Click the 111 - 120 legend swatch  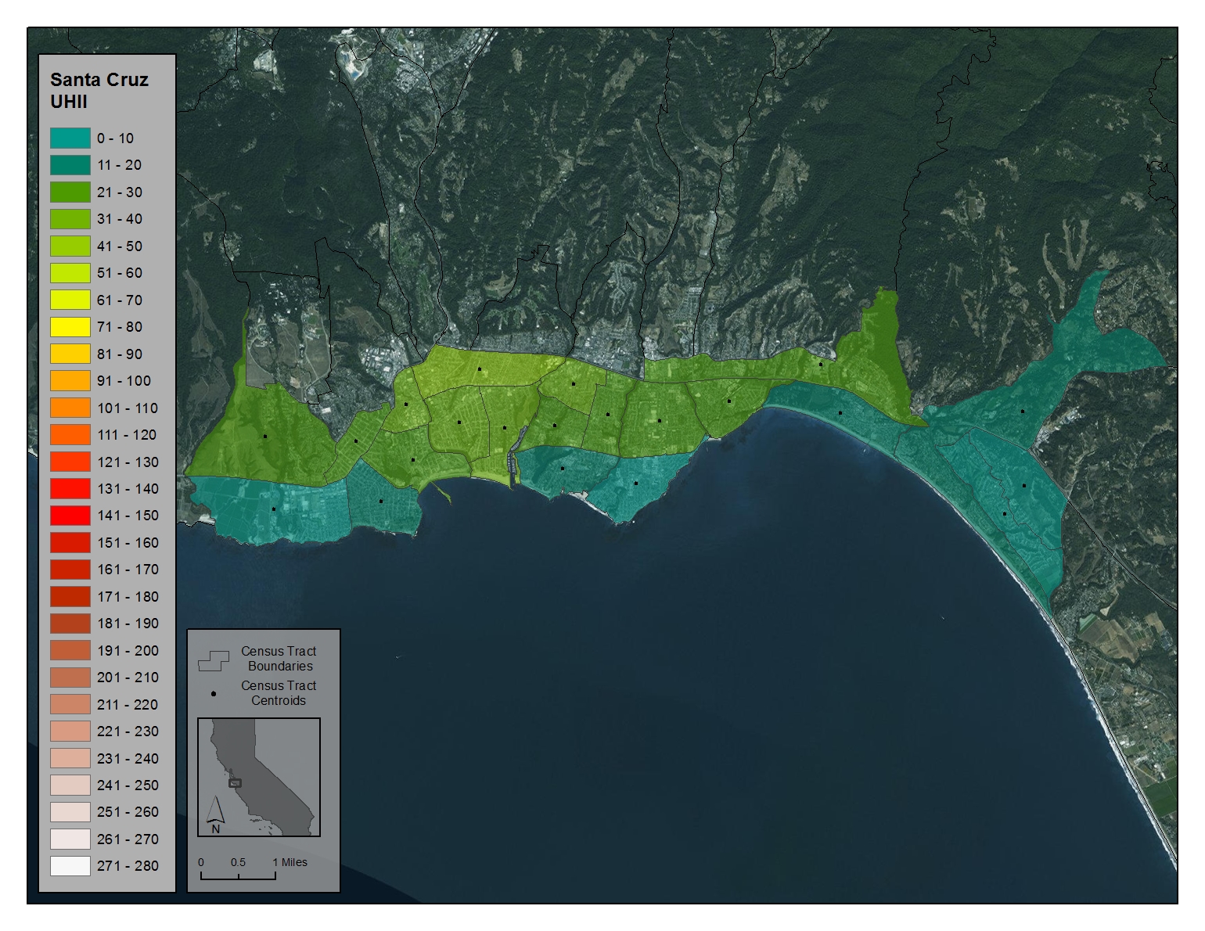click(x=70, y=435)
